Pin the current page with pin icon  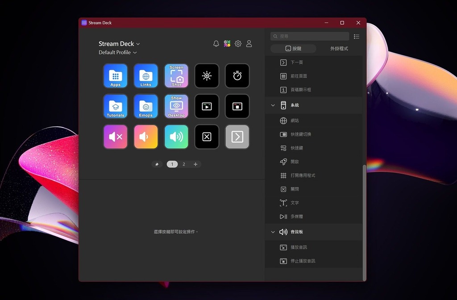(157, 164)
